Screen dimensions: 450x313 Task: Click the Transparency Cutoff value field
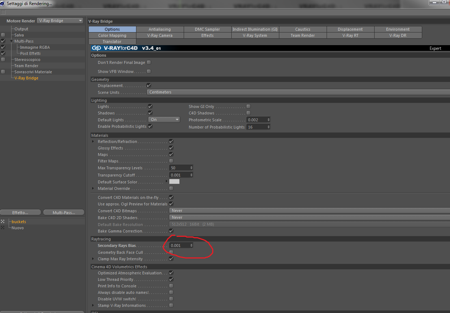point(179,175)
